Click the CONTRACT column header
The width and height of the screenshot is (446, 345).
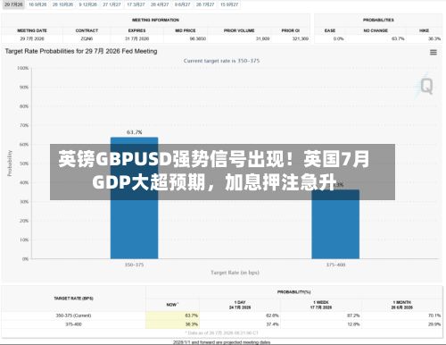pos(87,30)
